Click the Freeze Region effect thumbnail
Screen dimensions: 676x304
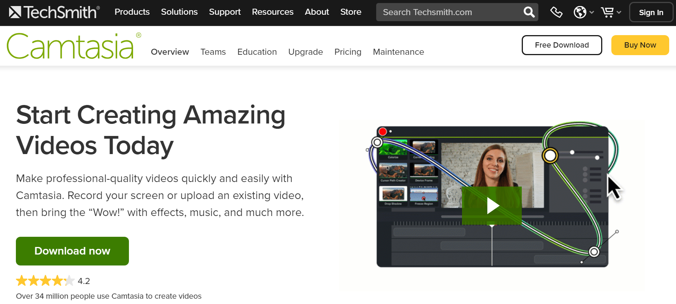[424, 196]
